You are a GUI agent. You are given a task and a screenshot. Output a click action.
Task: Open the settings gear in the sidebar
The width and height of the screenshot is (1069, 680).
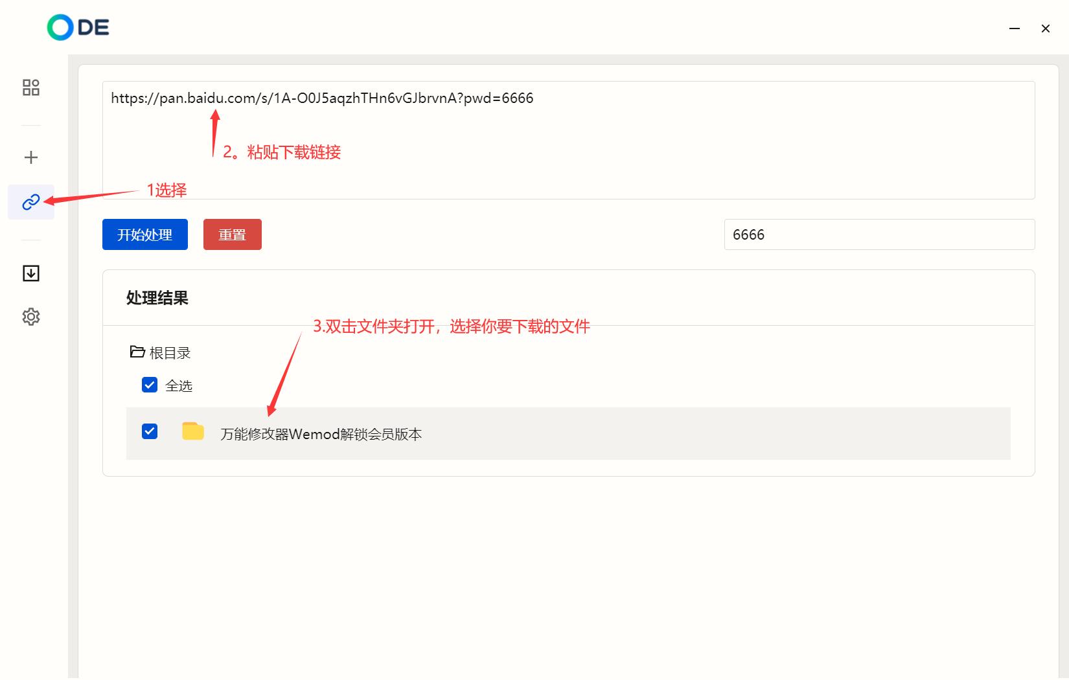(x=30, y=317)
